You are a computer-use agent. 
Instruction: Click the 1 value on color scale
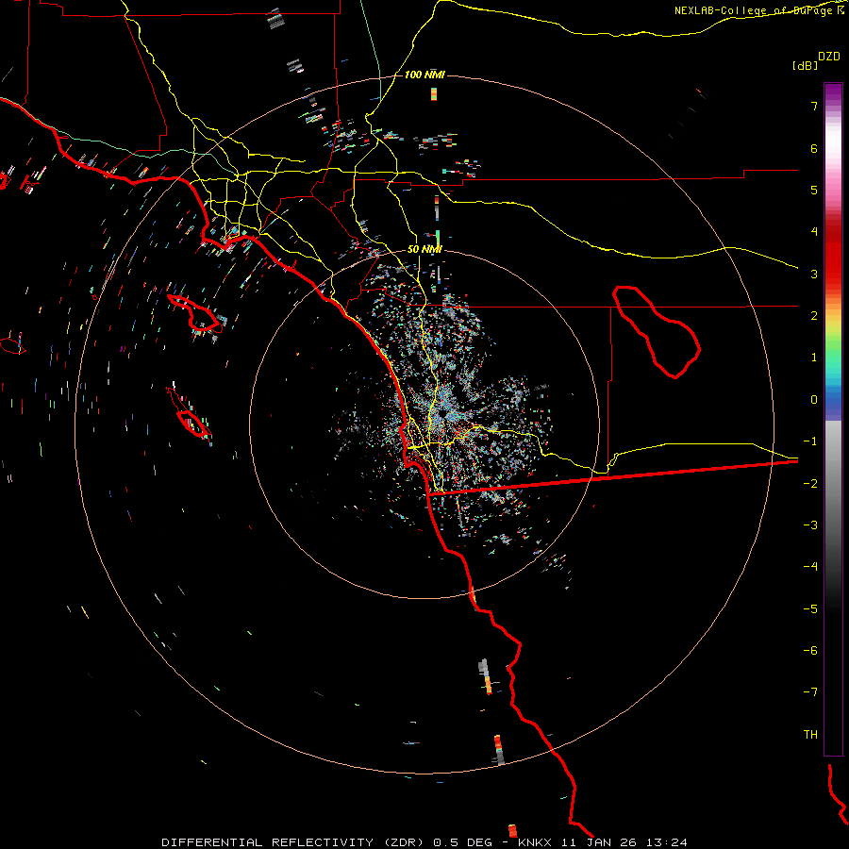pos(814,358)
